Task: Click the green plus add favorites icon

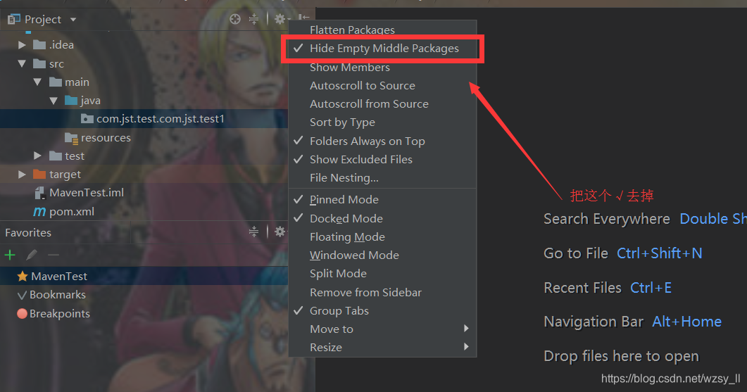Action: 10,255
